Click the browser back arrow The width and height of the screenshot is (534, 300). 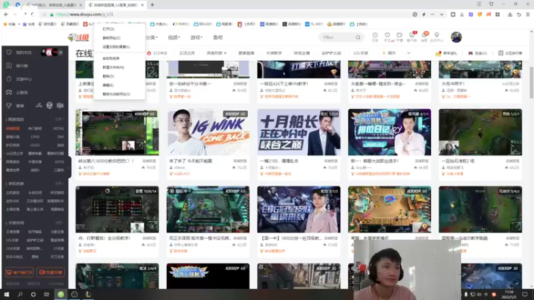(6, 15)
